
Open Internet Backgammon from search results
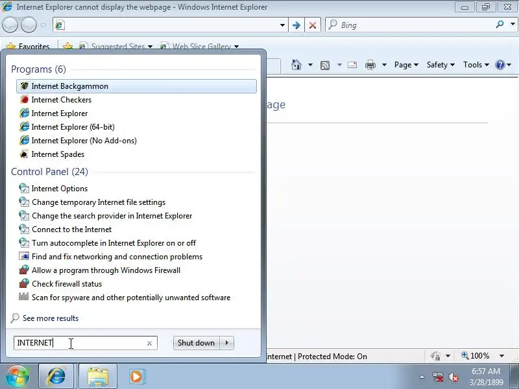(136, 86)
